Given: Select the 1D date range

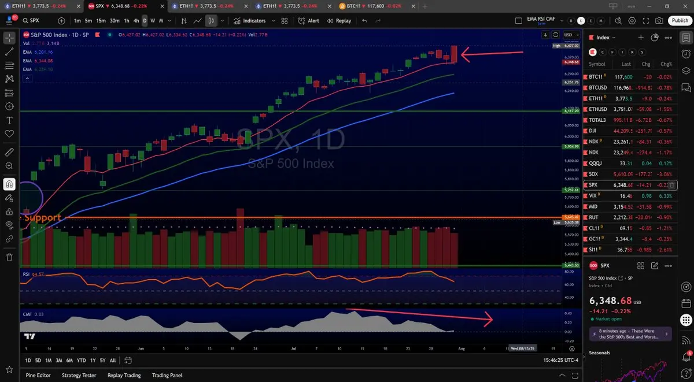Looking at the screenshot, I should pos(28,361).
